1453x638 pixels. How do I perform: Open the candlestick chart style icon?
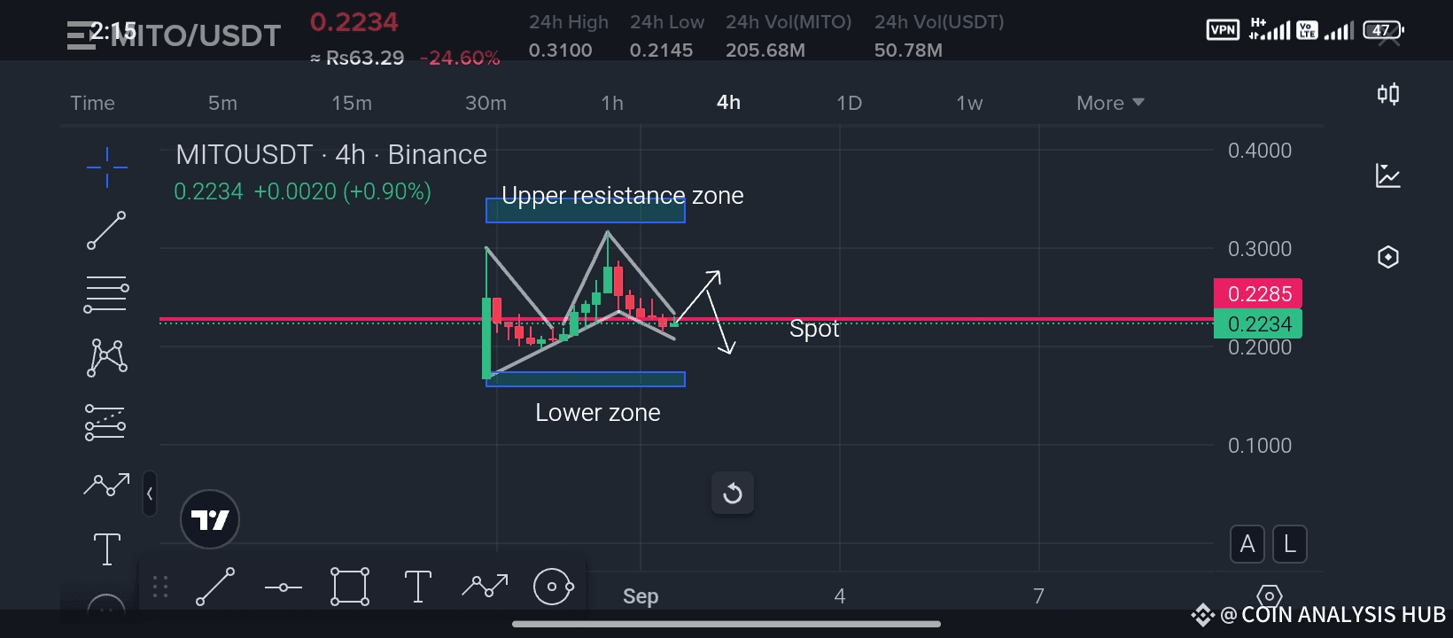click(x=1388, y=94)
